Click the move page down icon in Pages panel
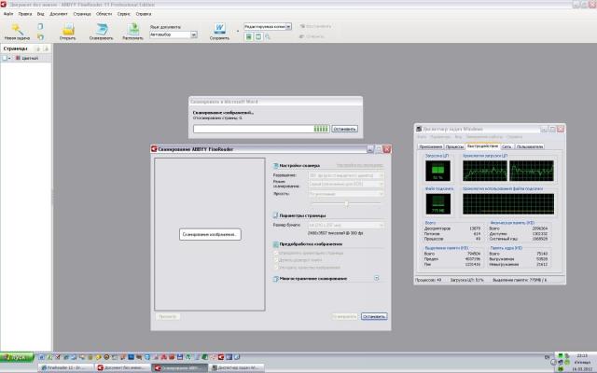Image resolution: width=597 pixels, height=373 pixels. (x=46, y=48)
